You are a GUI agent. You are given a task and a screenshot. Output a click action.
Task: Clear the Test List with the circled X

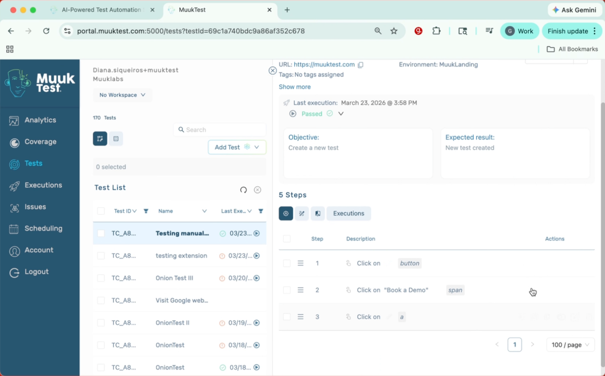[x=258, y=190]
